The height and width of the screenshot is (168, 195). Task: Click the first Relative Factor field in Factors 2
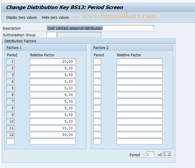click(x=140, y=61)
